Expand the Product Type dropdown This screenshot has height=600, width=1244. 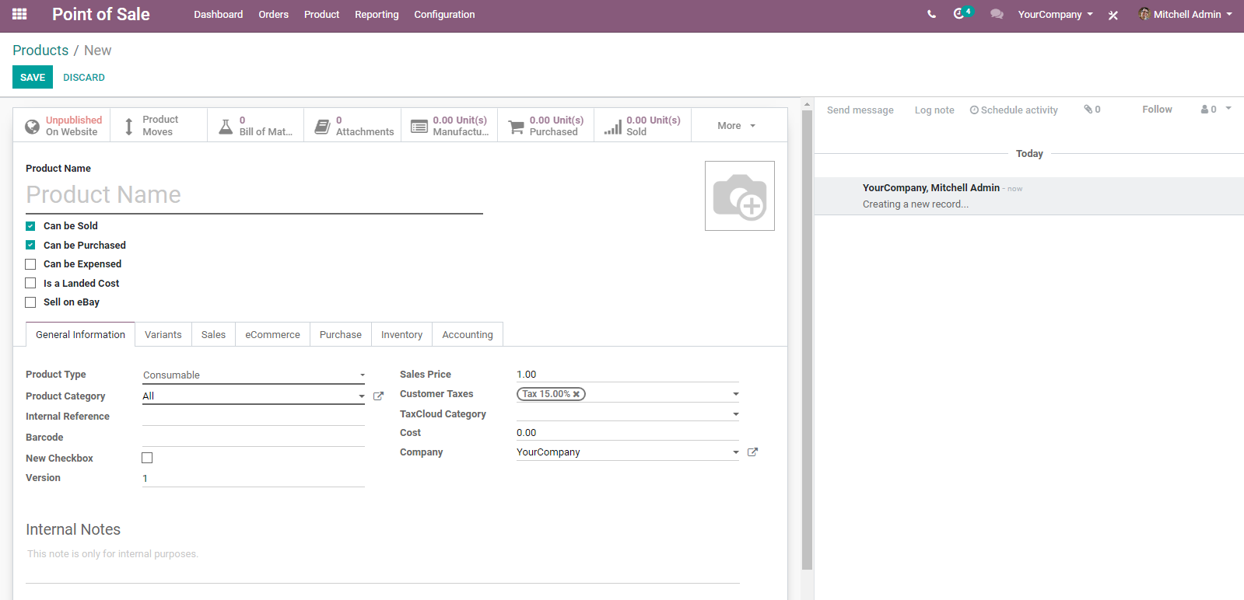pos(254,375)
